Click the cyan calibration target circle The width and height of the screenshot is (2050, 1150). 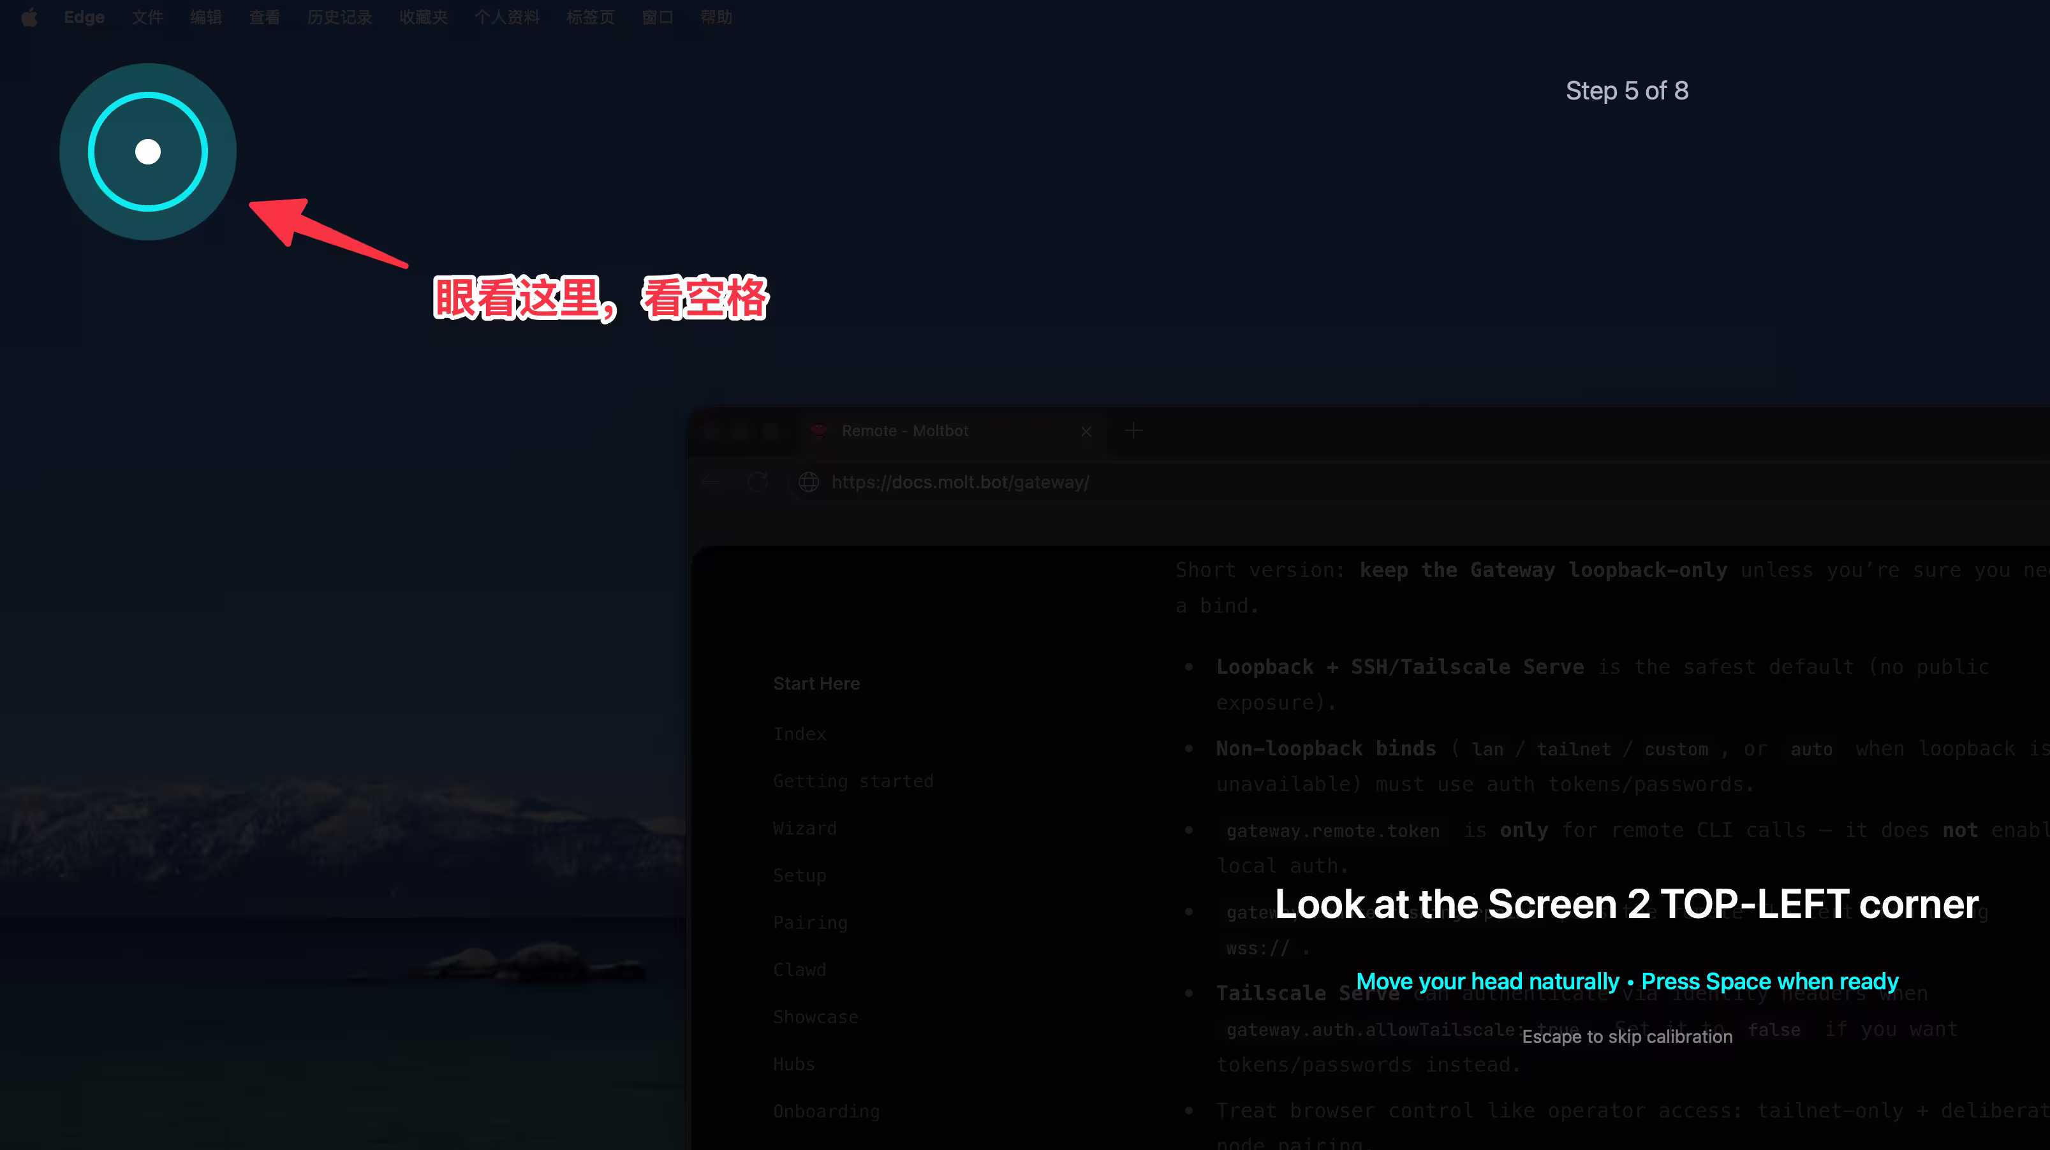(x=148, y=151)
